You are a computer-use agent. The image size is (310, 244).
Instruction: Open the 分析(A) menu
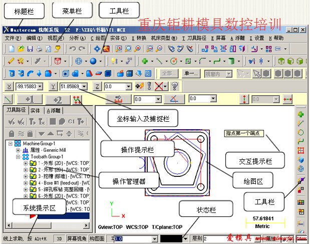[78, 38]
